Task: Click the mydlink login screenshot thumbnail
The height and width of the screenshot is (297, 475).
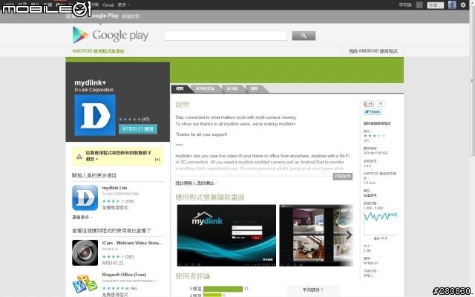Action: pos(226,235)
